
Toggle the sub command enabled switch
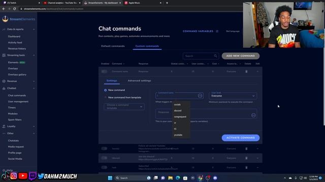pyautogui.click(x=104, y=167)
